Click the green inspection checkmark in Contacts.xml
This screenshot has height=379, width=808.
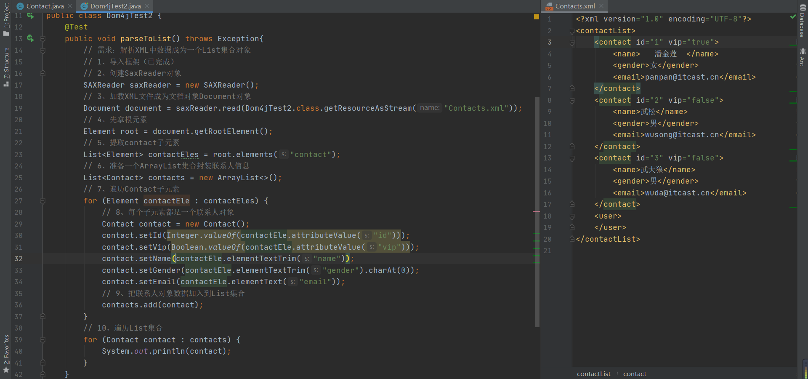coord(793,17)
